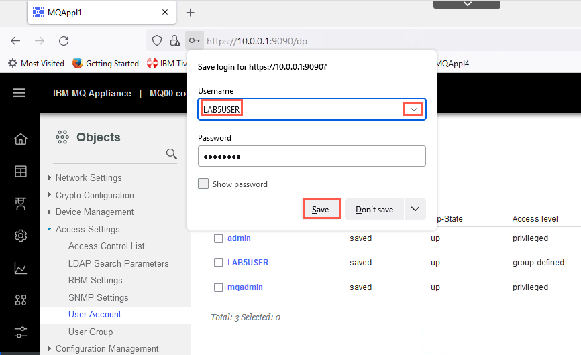Click the browser back arrow
Image resolution: width=581 pixels, height=355 pixels.
[x=15, y=41]
